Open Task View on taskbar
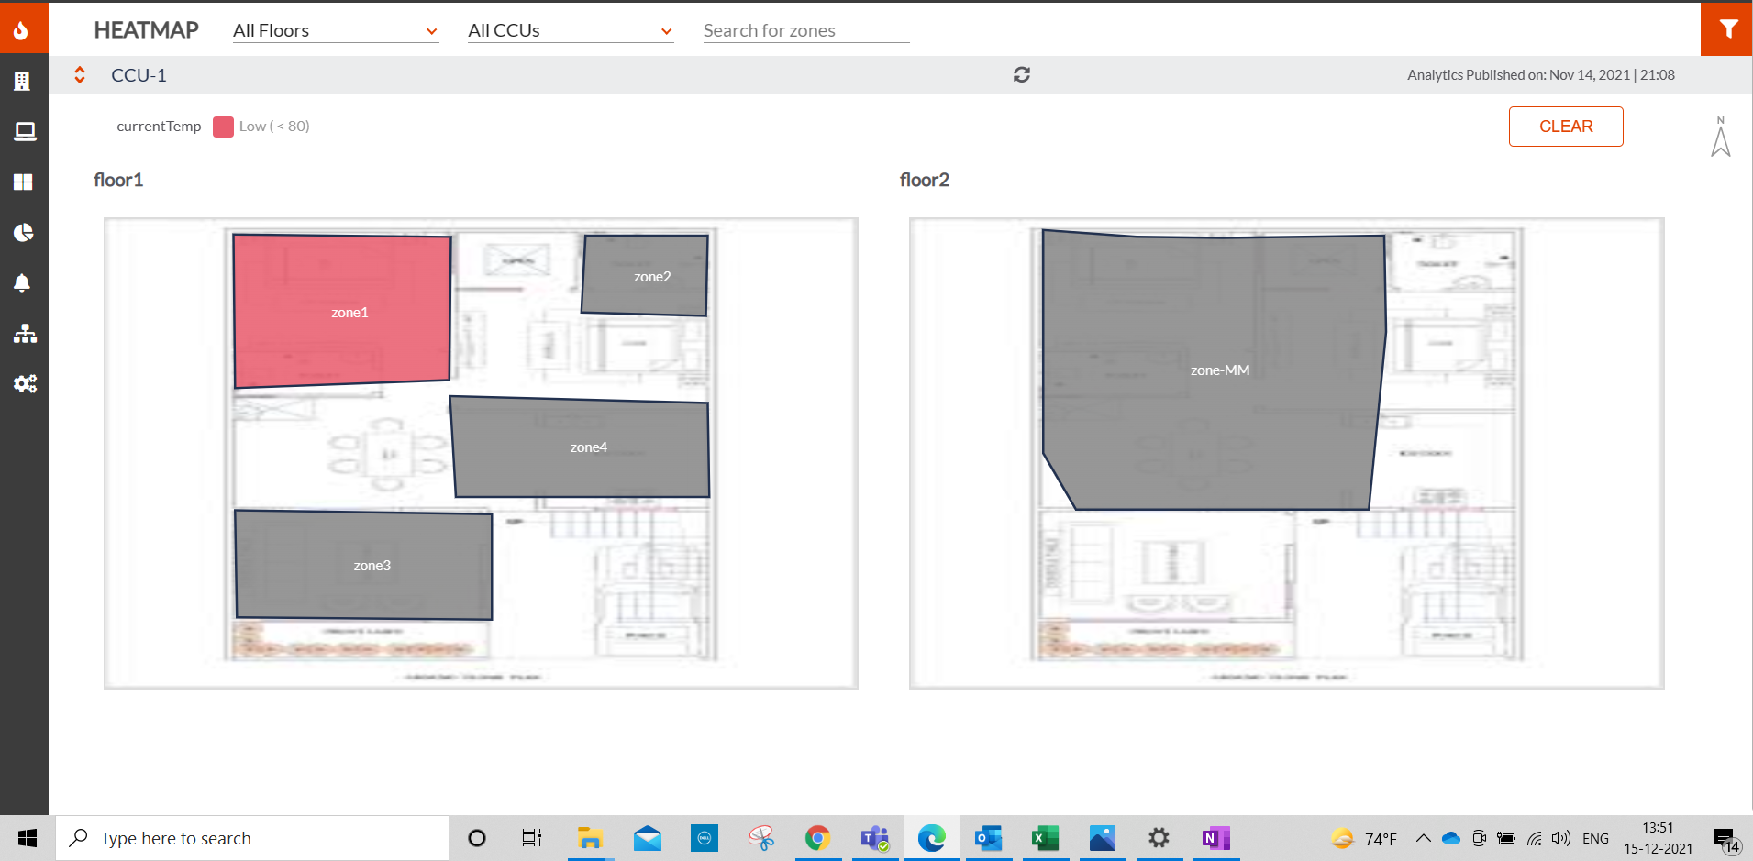Screen dimensions: 1753x861 tap(532, 838)
